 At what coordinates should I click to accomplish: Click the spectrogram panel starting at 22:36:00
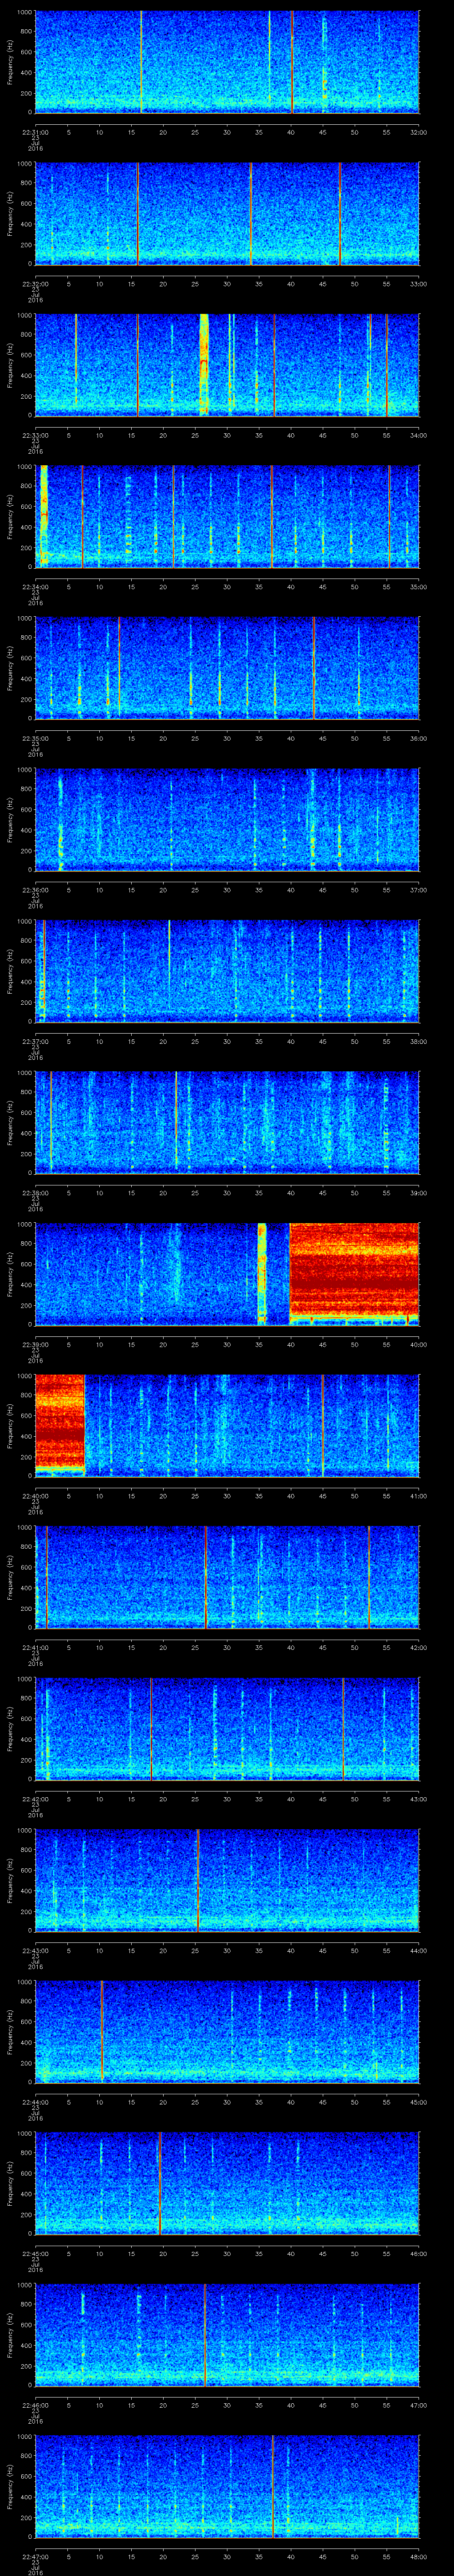227,820
